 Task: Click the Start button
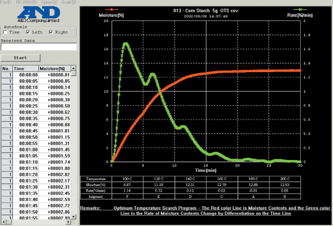[x=20, y=58]
